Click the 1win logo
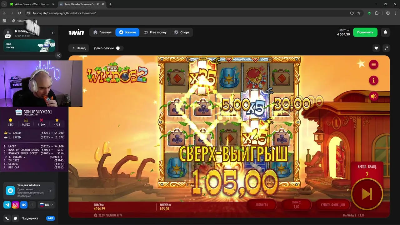The width and height of the screenshot is (400, 225). pyautogui.click(x=76, y=32)
